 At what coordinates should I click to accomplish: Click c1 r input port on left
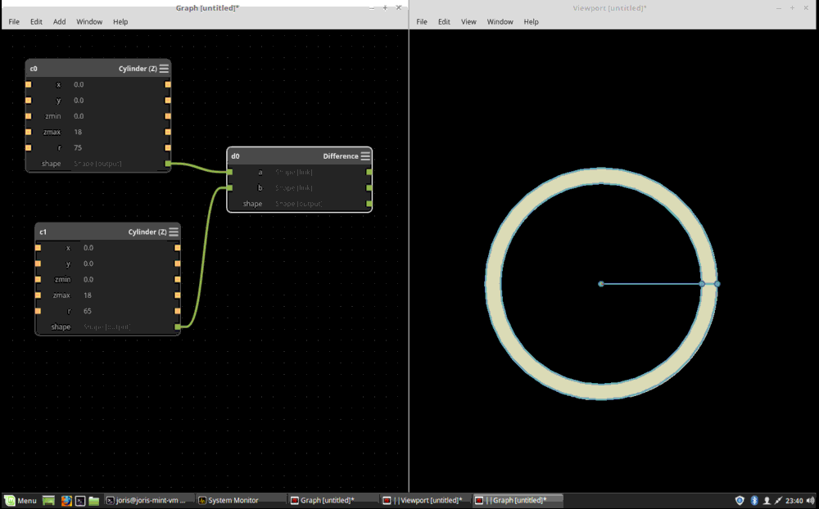pyautogui.click(x=38, y=311)
